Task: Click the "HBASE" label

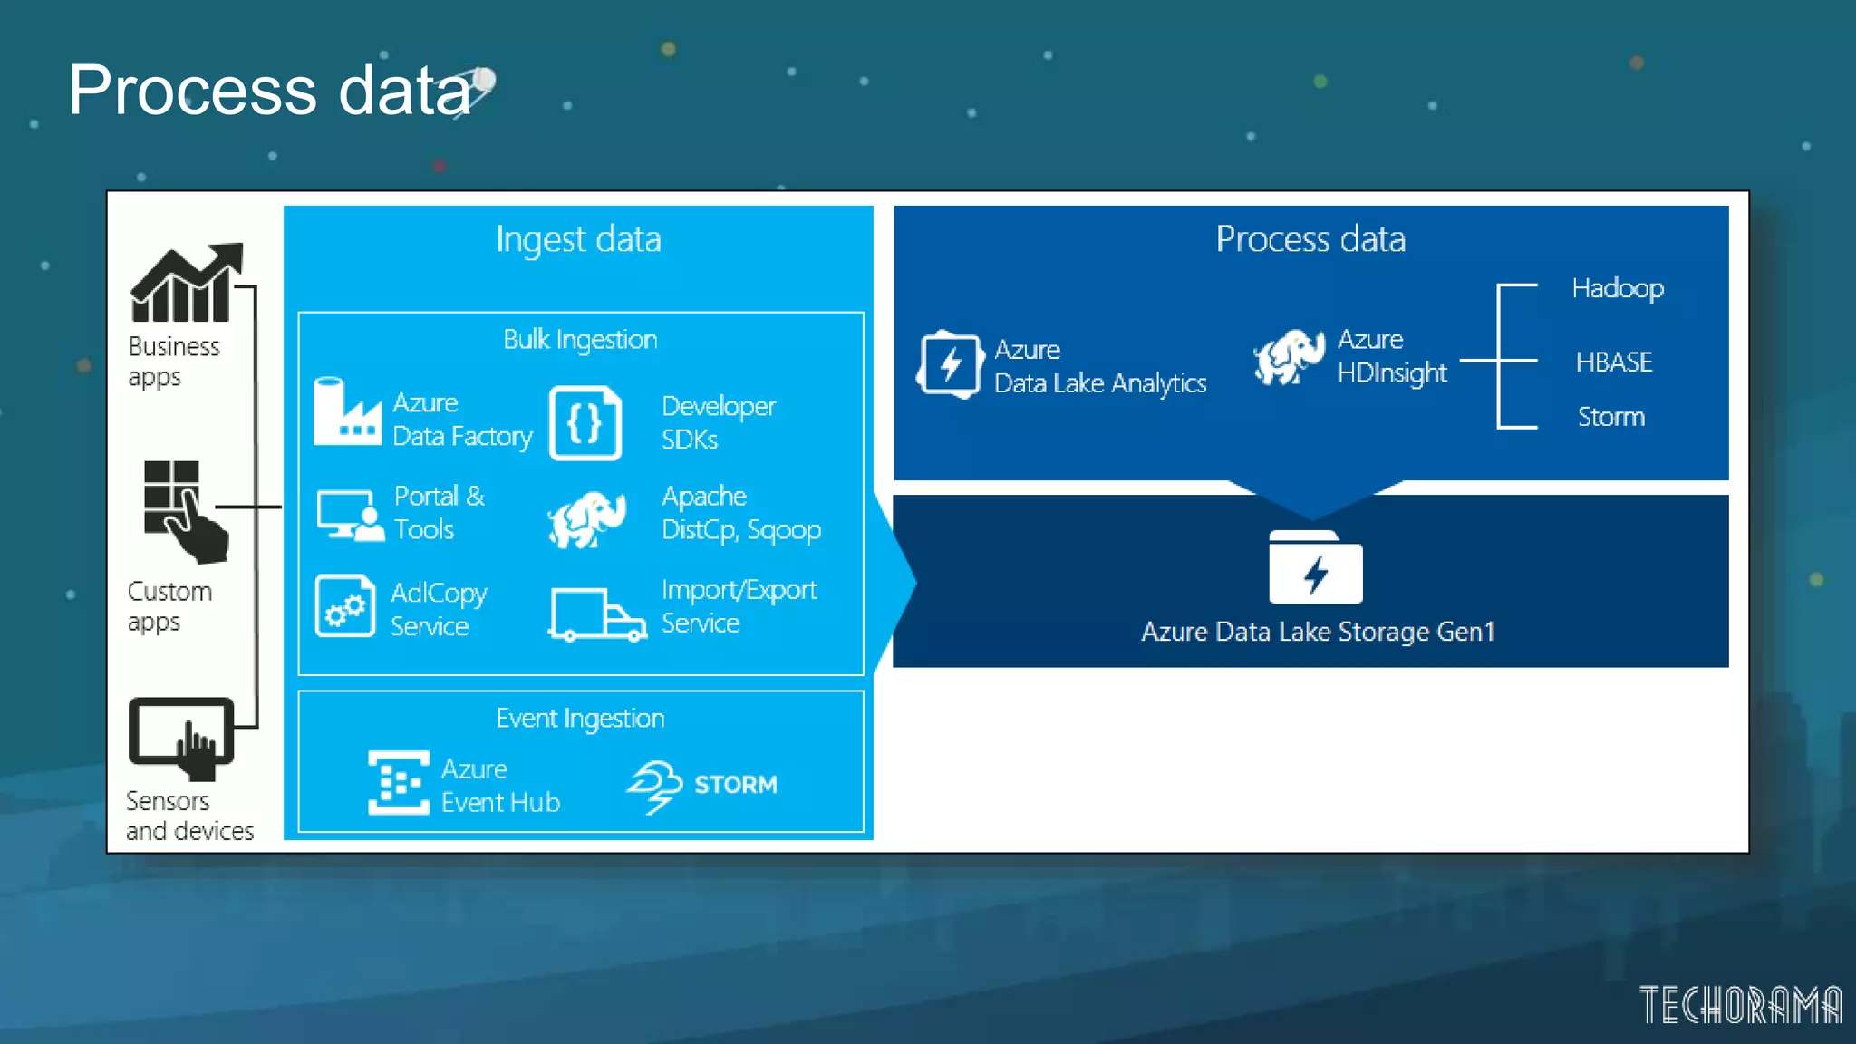Action: pos(1614,362)
